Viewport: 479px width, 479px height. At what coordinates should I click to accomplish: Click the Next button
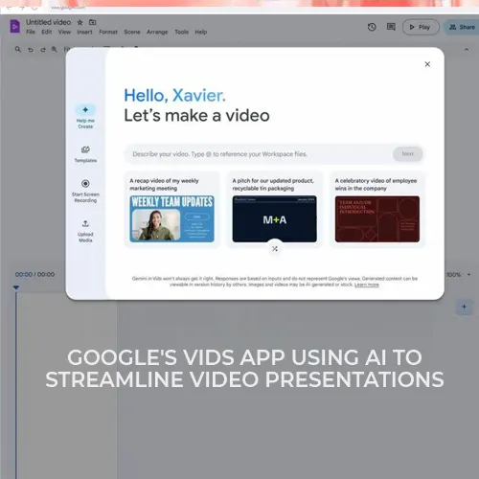click(407, 154)
